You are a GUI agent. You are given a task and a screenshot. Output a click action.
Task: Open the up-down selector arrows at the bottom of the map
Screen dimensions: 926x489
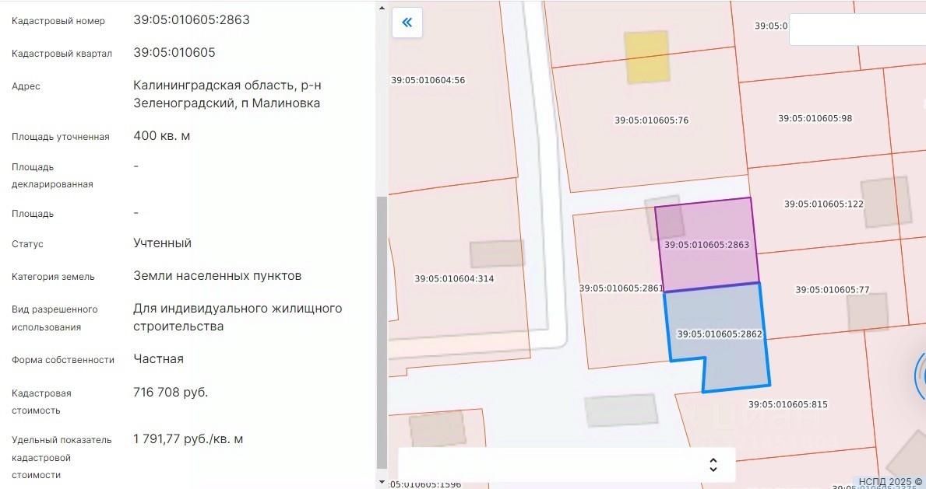[713, 465]
